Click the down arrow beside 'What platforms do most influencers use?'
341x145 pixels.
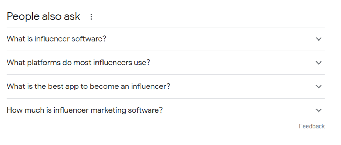[x=318, y=63]
